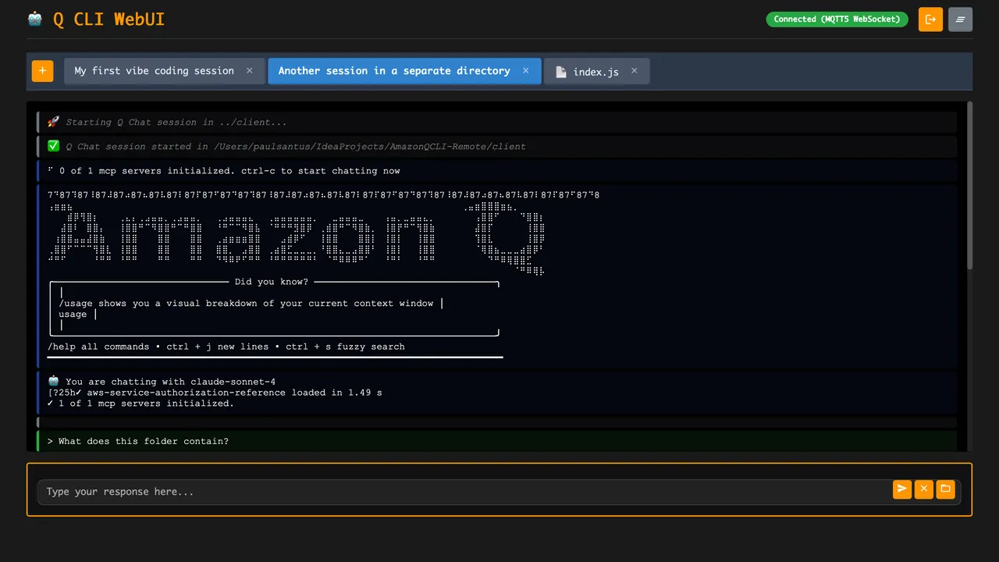Click the Q CLI WebUI title
The height and width of the screenshot is (562, 999).
coord(108,20)
